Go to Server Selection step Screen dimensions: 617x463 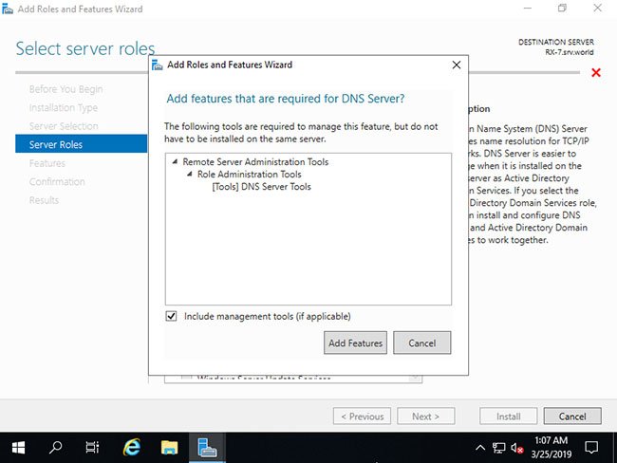[64, 126]
